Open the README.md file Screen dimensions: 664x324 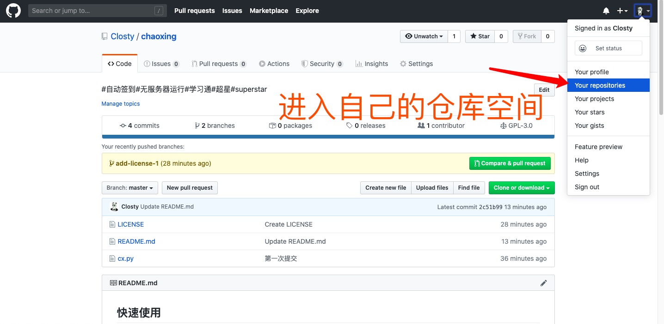click(136, 241)
